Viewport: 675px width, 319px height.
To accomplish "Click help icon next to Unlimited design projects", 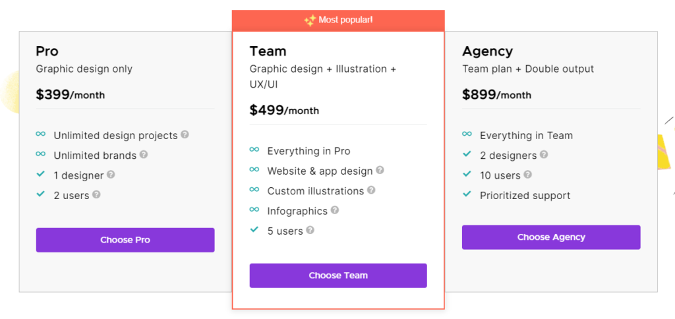I will pos(185,134).
